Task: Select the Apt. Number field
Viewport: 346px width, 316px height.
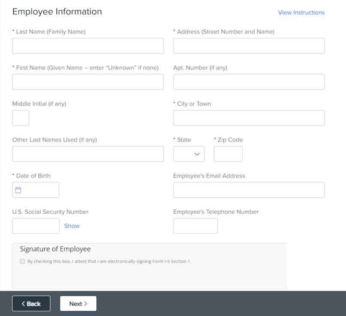Action: [x=249, y=82]
